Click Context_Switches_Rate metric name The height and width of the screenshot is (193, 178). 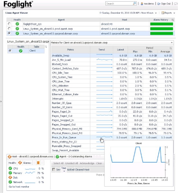65,69
